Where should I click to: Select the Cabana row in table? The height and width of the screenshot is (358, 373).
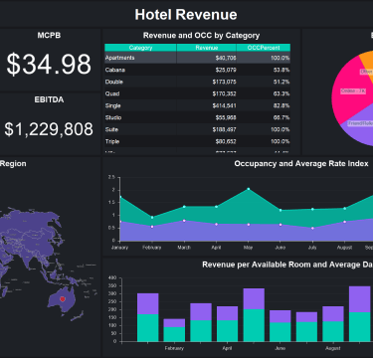(x=198, y=70)
